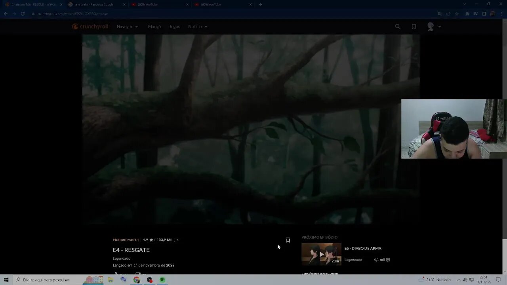The image size is (507, 285).
Task: Click the page vertical scrollbar
Action: point(504,146)
